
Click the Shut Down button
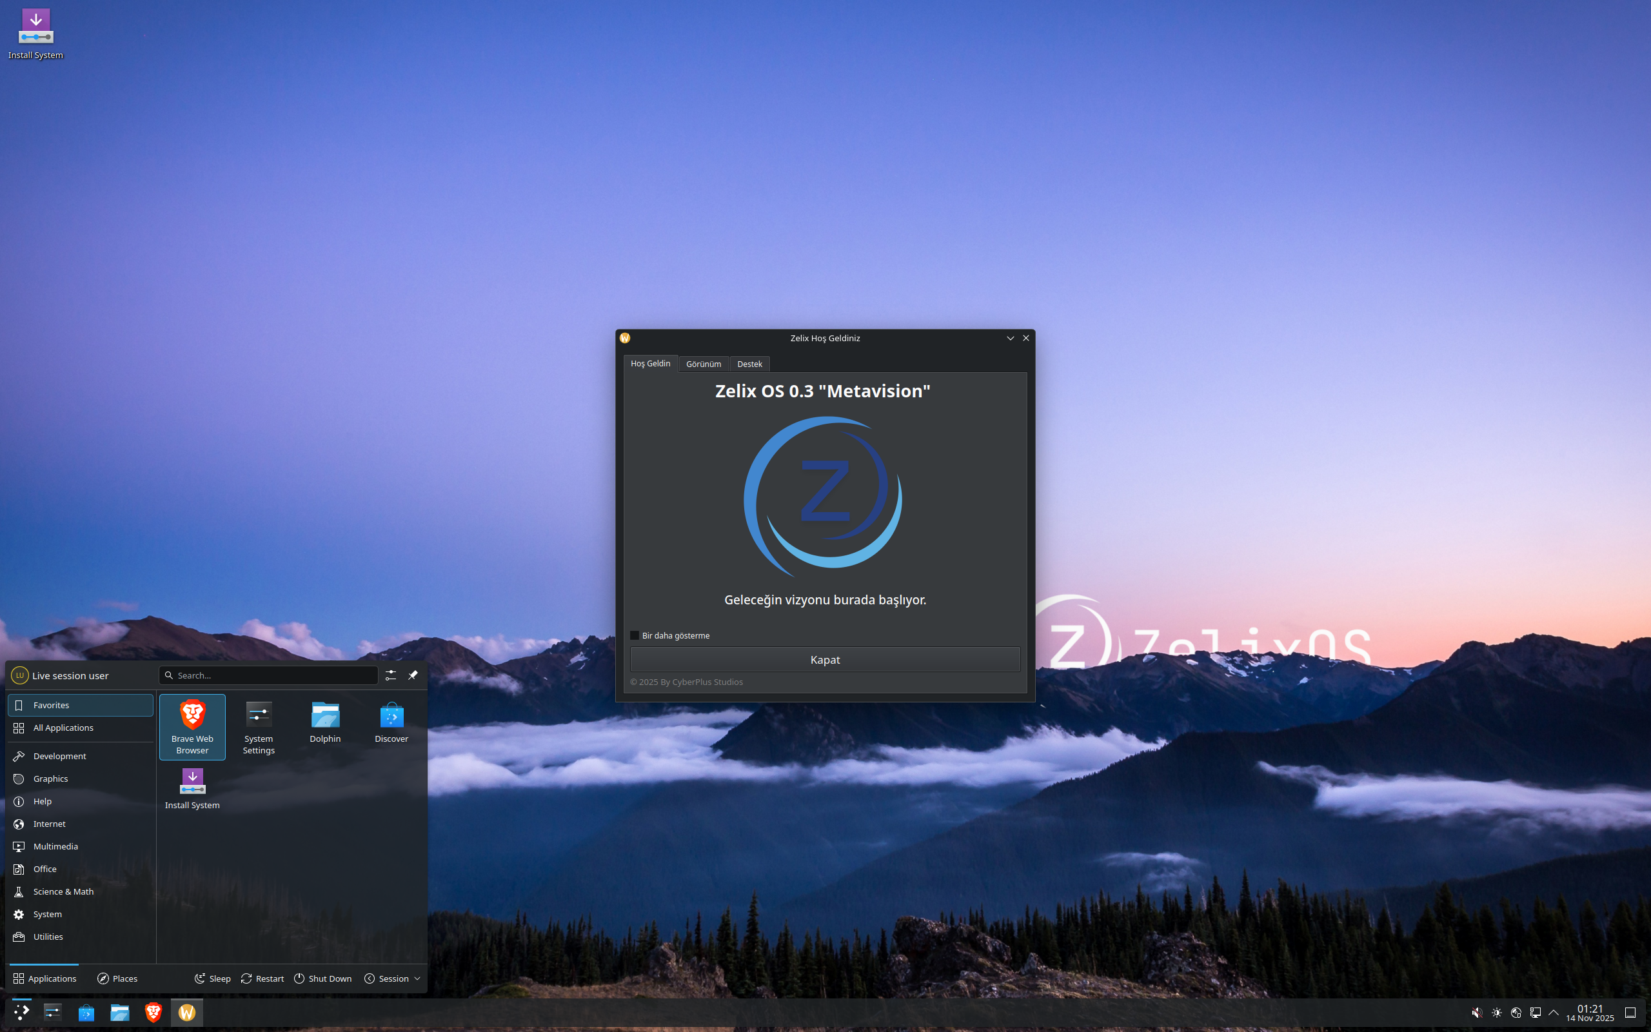(322, 978)
